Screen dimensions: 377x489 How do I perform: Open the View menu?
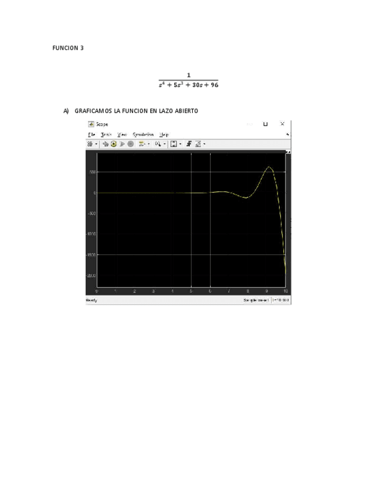coord(122,135)
